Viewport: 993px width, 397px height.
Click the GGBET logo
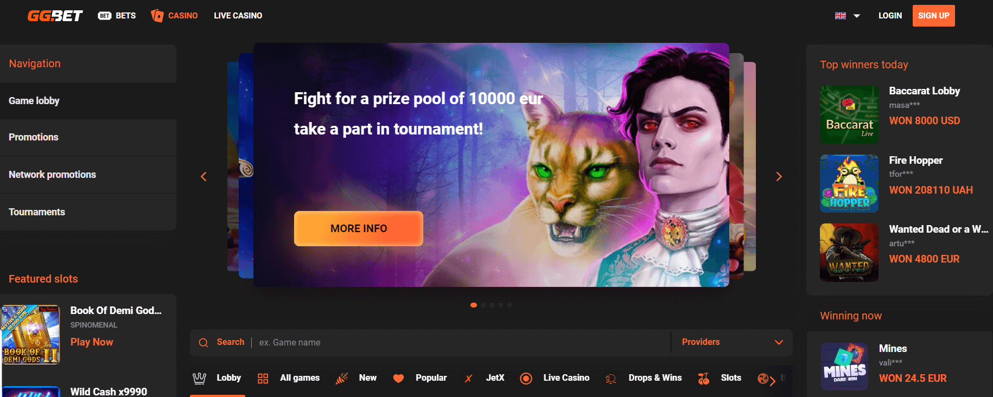(x=55, y=16)
